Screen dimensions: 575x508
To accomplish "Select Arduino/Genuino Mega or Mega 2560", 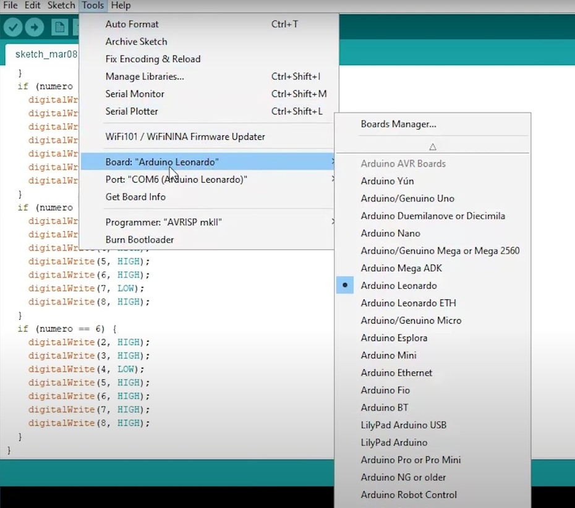I will click(x=440, y=251).
